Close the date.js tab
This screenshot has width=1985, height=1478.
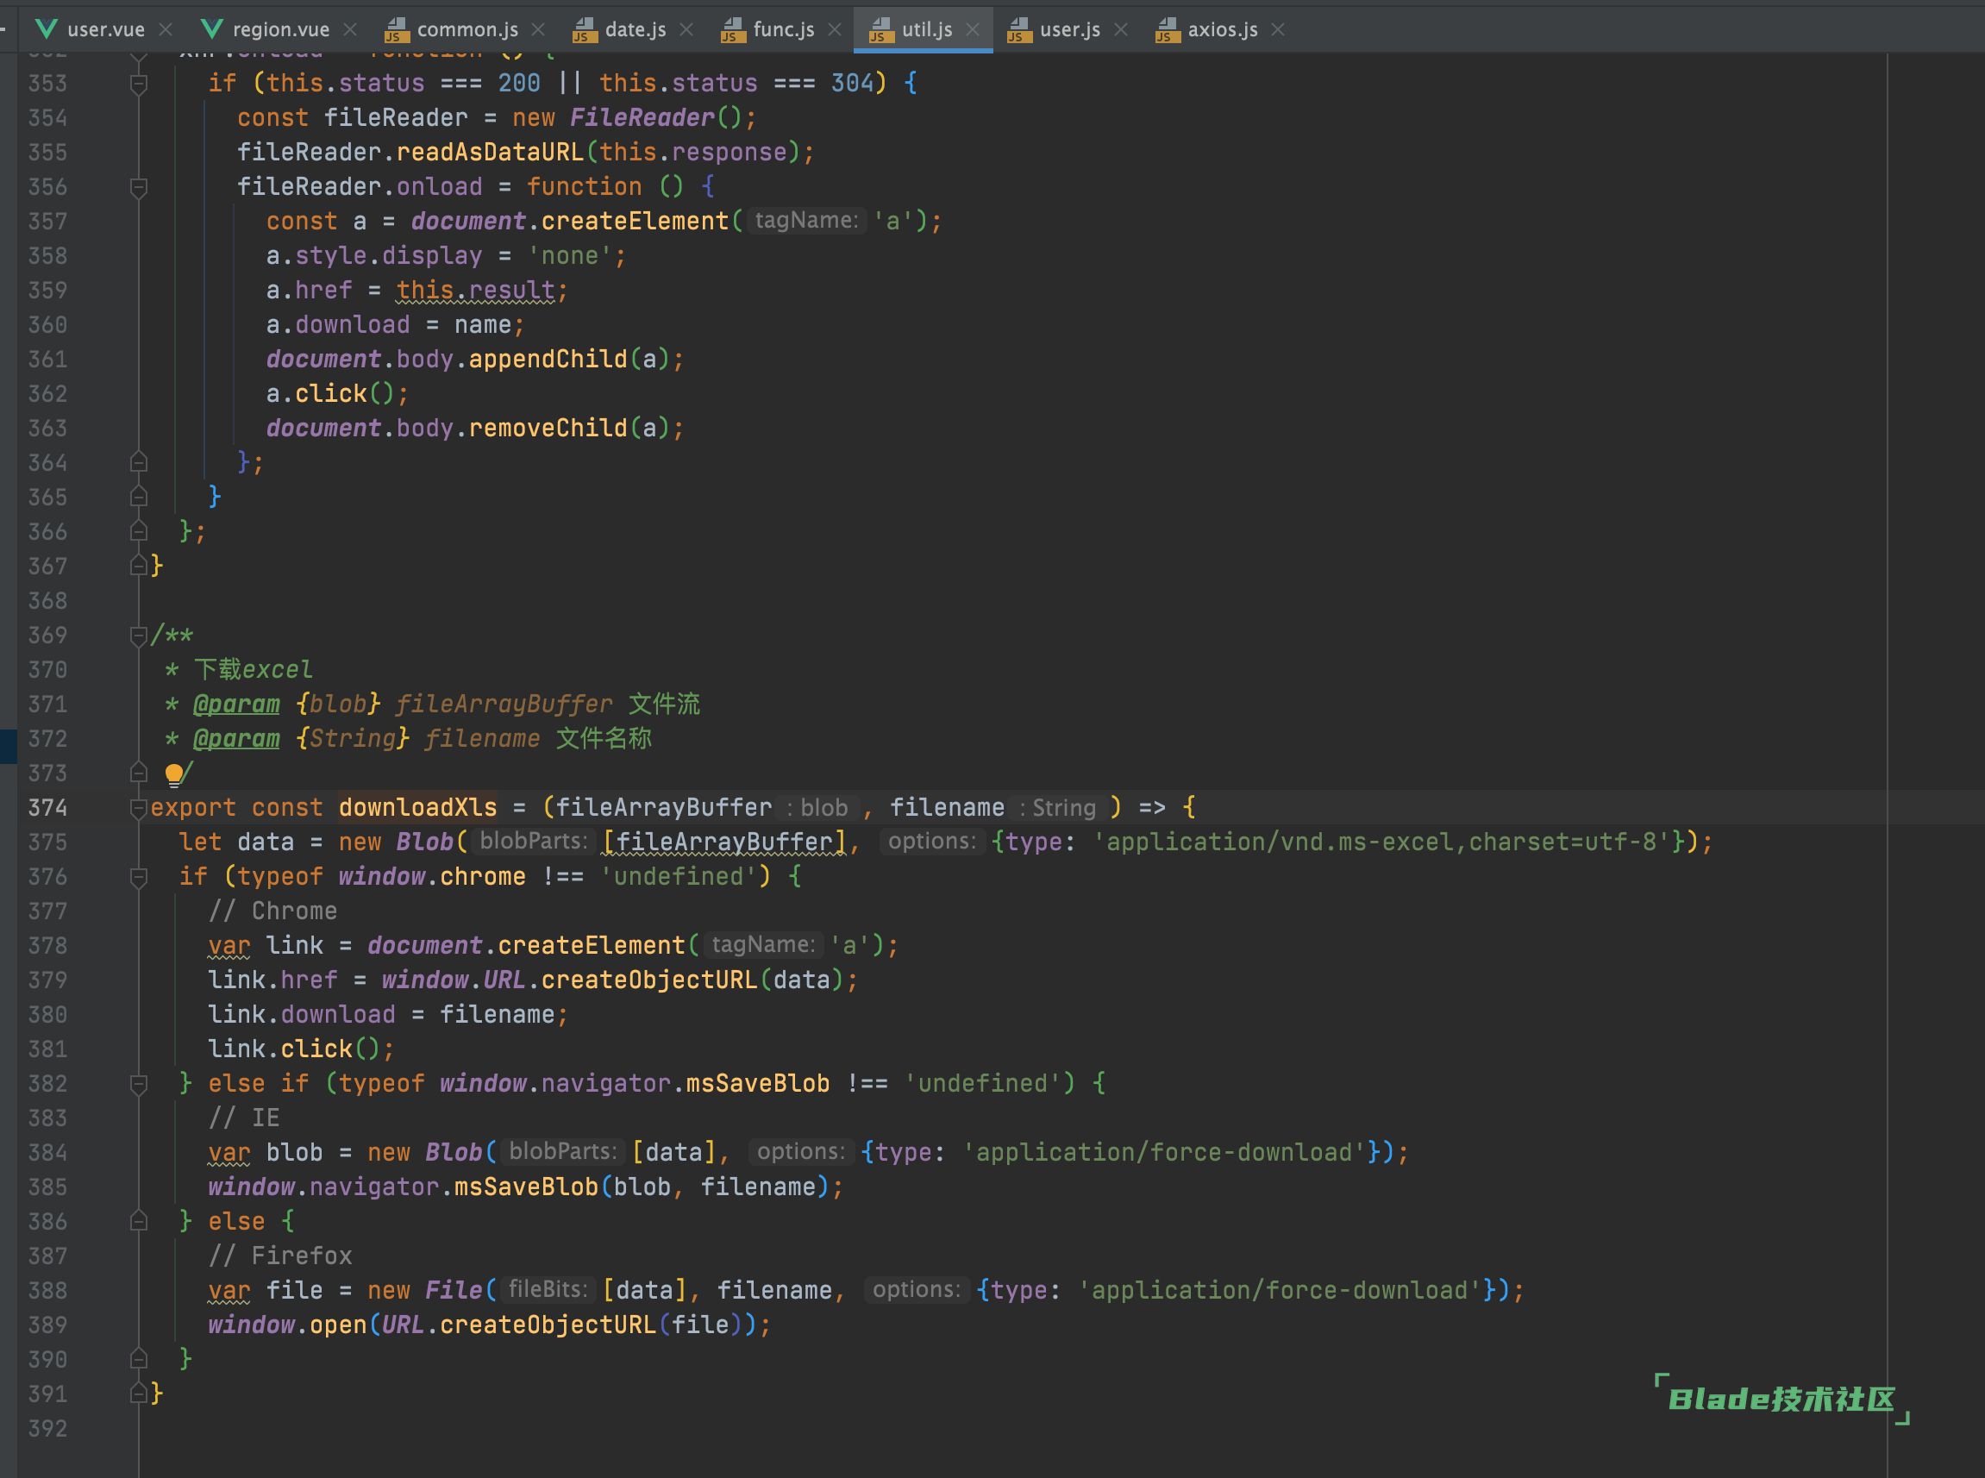coord(686,29)
